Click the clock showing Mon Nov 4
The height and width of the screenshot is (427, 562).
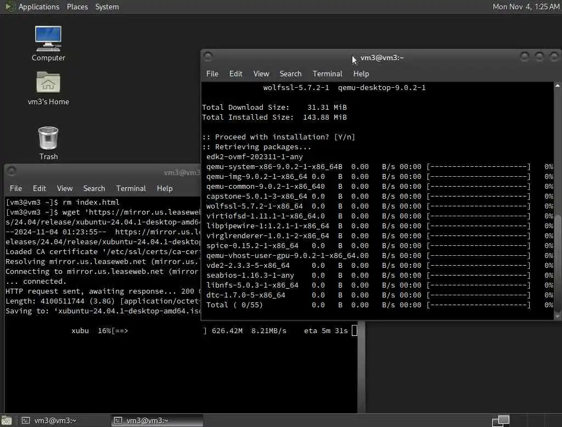[x=526, y=7]
